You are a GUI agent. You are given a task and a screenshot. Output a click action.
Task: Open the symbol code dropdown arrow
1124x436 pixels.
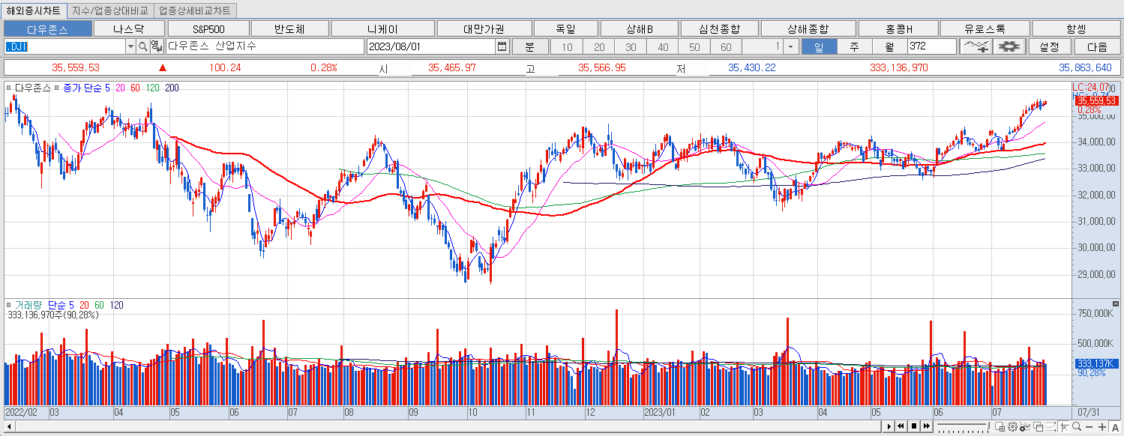pos(129,46)
